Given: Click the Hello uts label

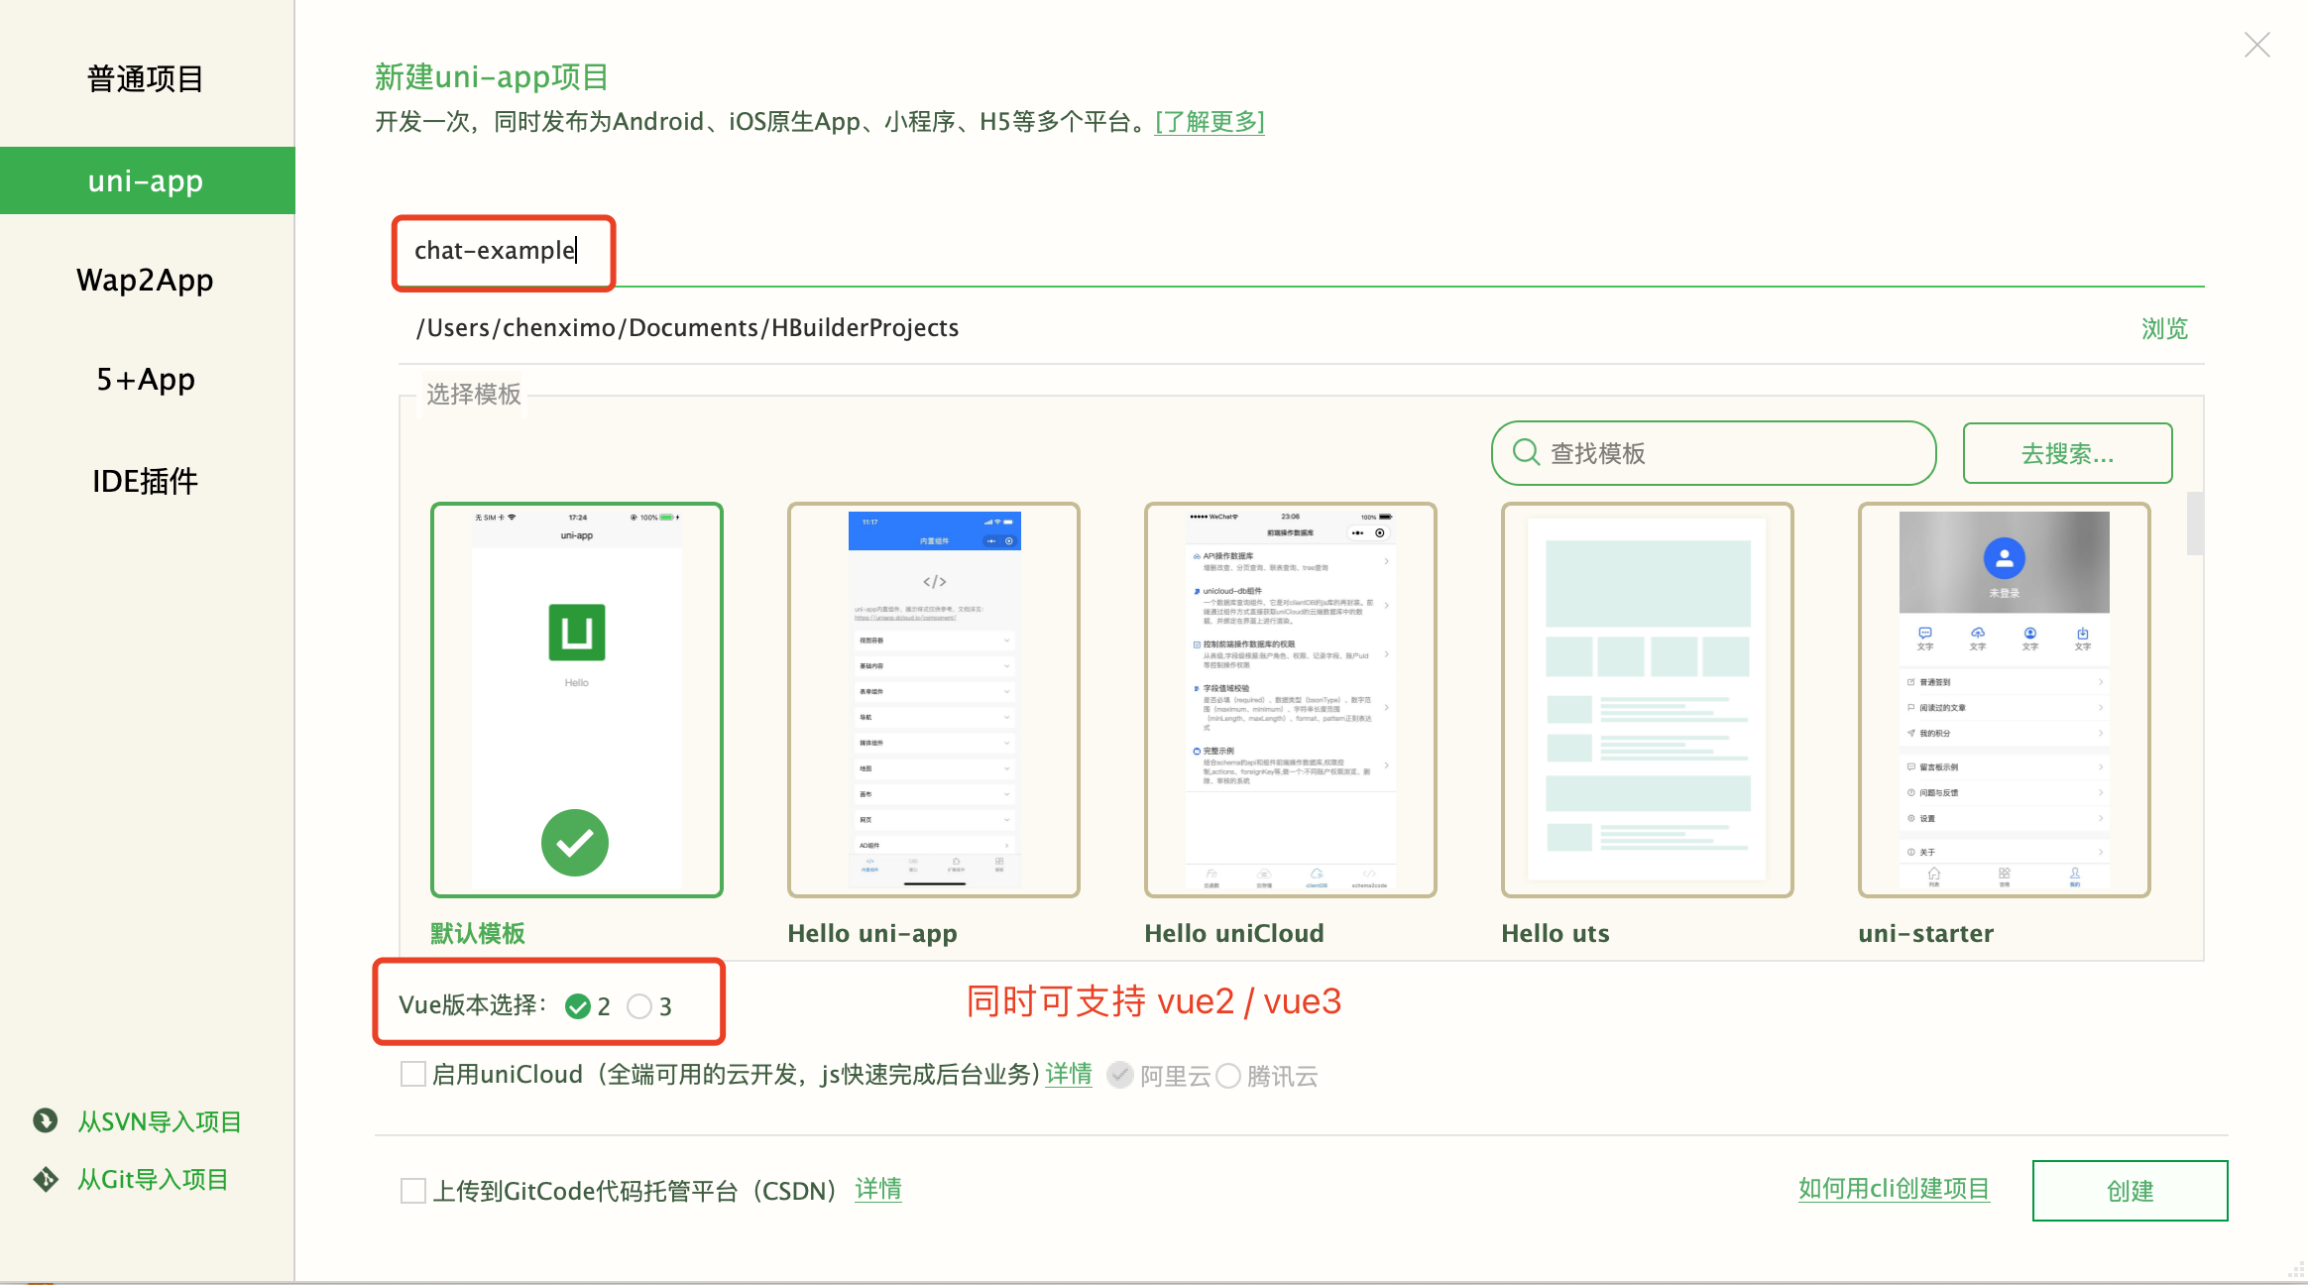Looking at the screenshot, I should point(1556,933).
